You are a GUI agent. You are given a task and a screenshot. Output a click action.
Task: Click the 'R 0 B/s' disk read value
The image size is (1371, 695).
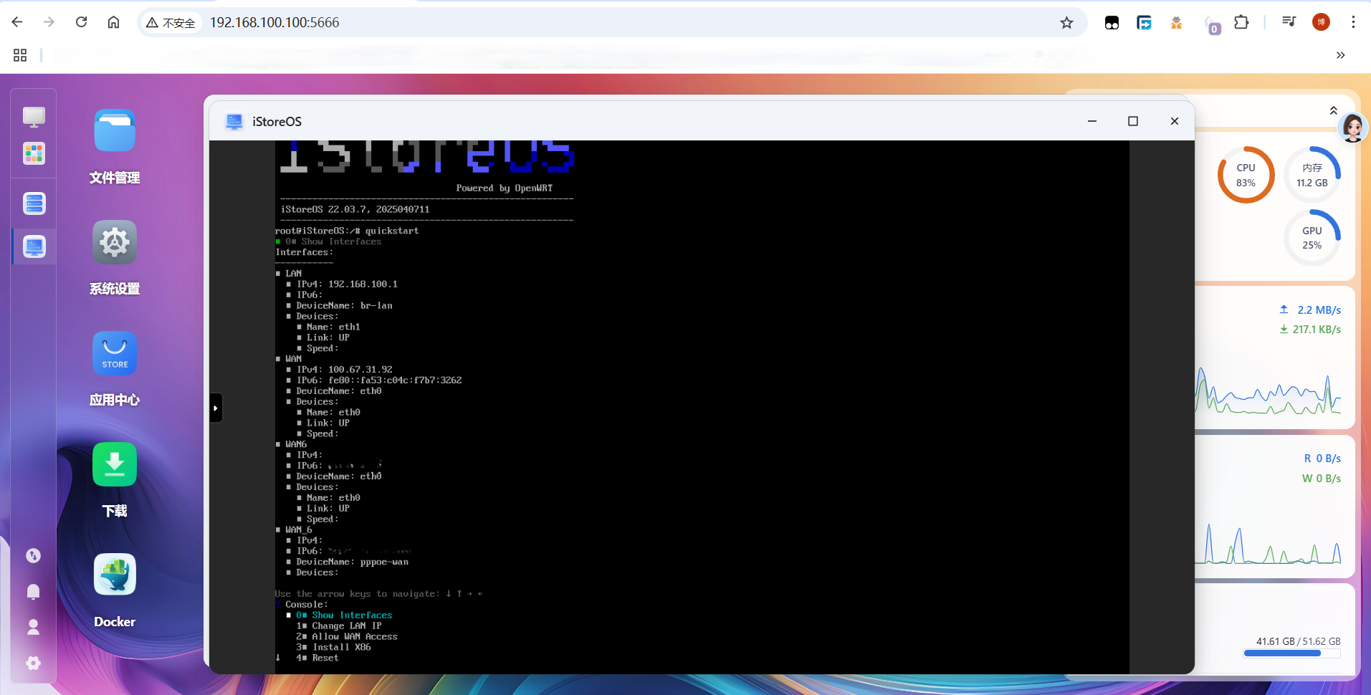pos(1322,459)
